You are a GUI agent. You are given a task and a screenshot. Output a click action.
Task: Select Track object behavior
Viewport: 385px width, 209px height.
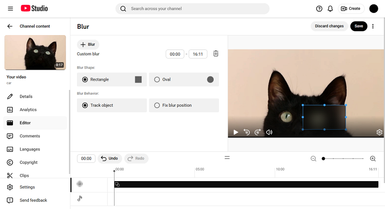(112, 105)
